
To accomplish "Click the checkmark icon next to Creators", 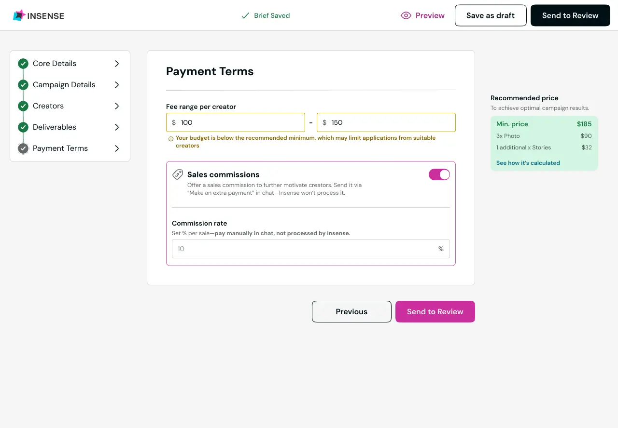I will coord(23,106).
